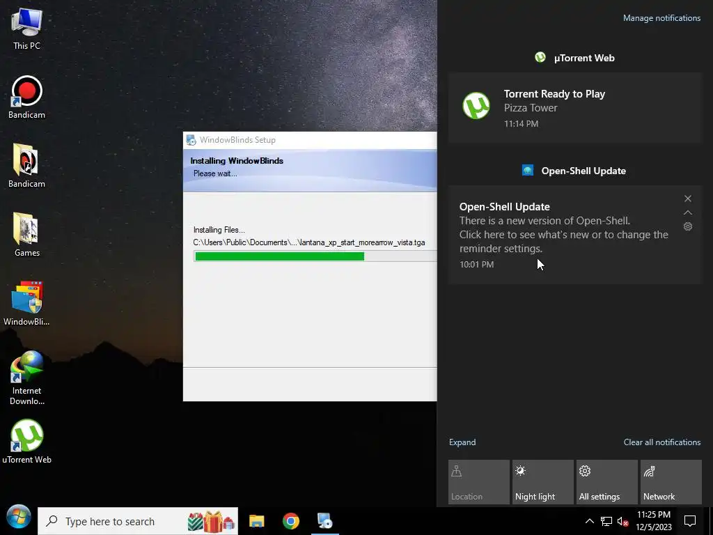713x535 pixels.
Task: Open the Open-Shell Update notification body
Action: tap(575, 235)
